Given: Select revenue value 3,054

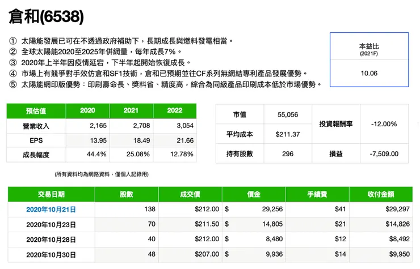Looking at the screenshot, I should click(x=185, y=125).
